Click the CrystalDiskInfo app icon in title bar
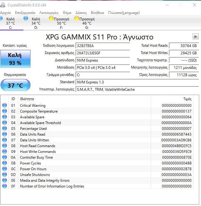This screenshot has width=201, height=206. coord(3,5)
